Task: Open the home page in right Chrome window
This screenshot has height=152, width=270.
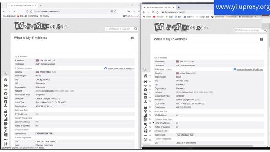Action: 157,12
